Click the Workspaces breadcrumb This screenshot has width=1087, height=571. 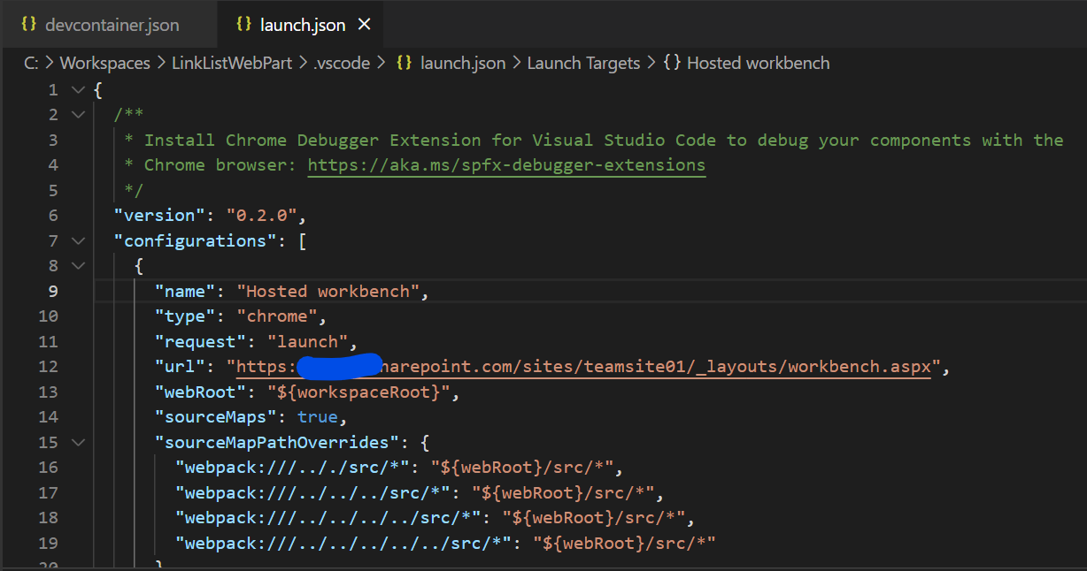coord(104,63)
